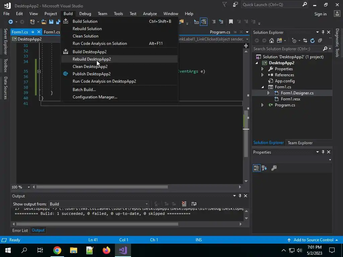
Task: Open the Solution Explorer window options dropdown
Action: pos(318,32)
